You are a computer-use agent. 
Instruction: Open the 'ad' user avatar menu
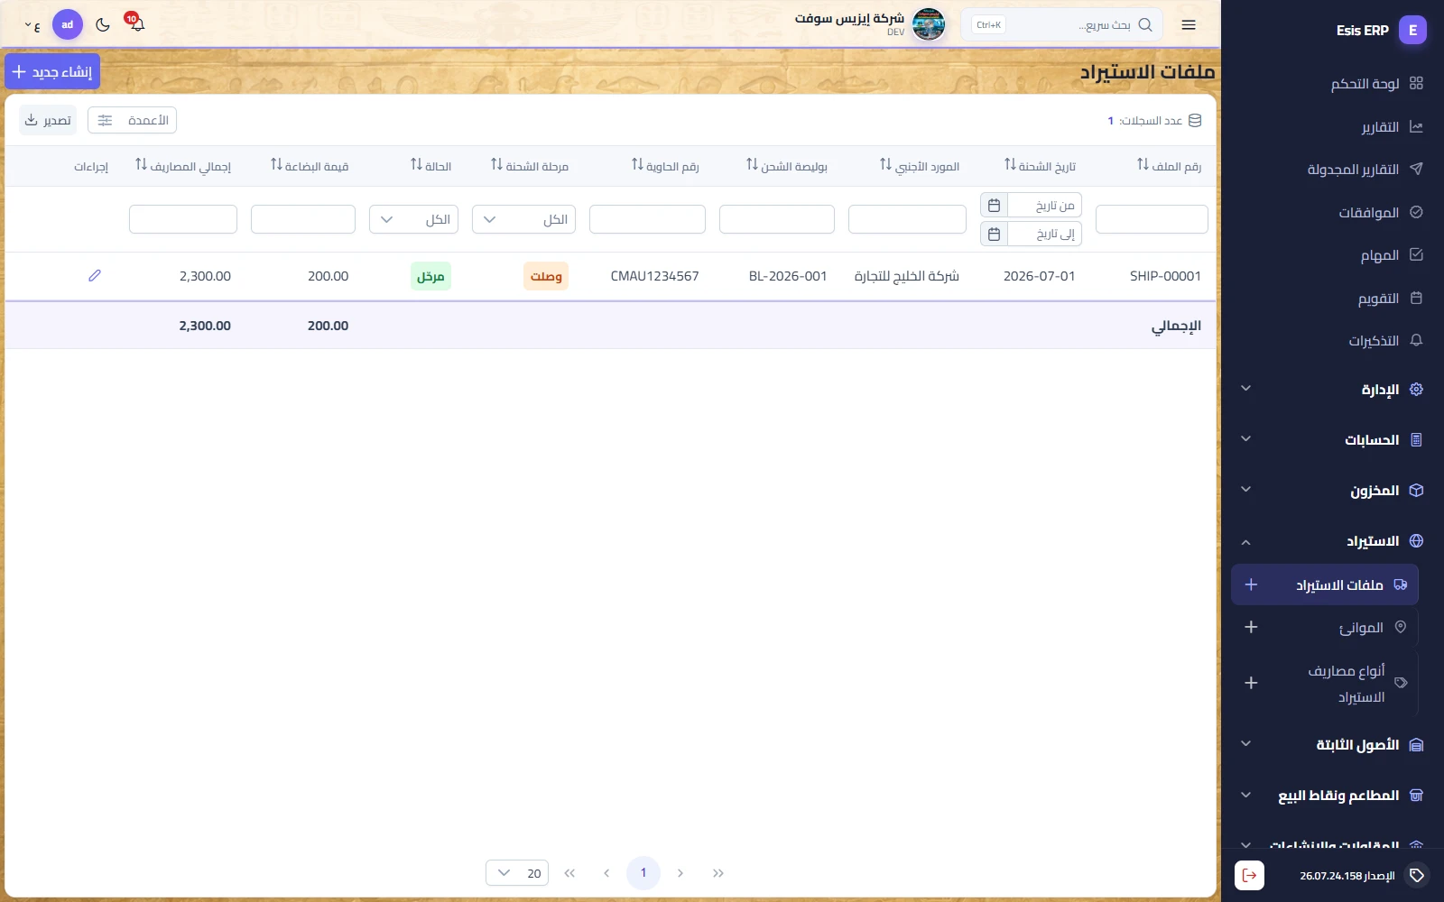(x=68, y=24)
